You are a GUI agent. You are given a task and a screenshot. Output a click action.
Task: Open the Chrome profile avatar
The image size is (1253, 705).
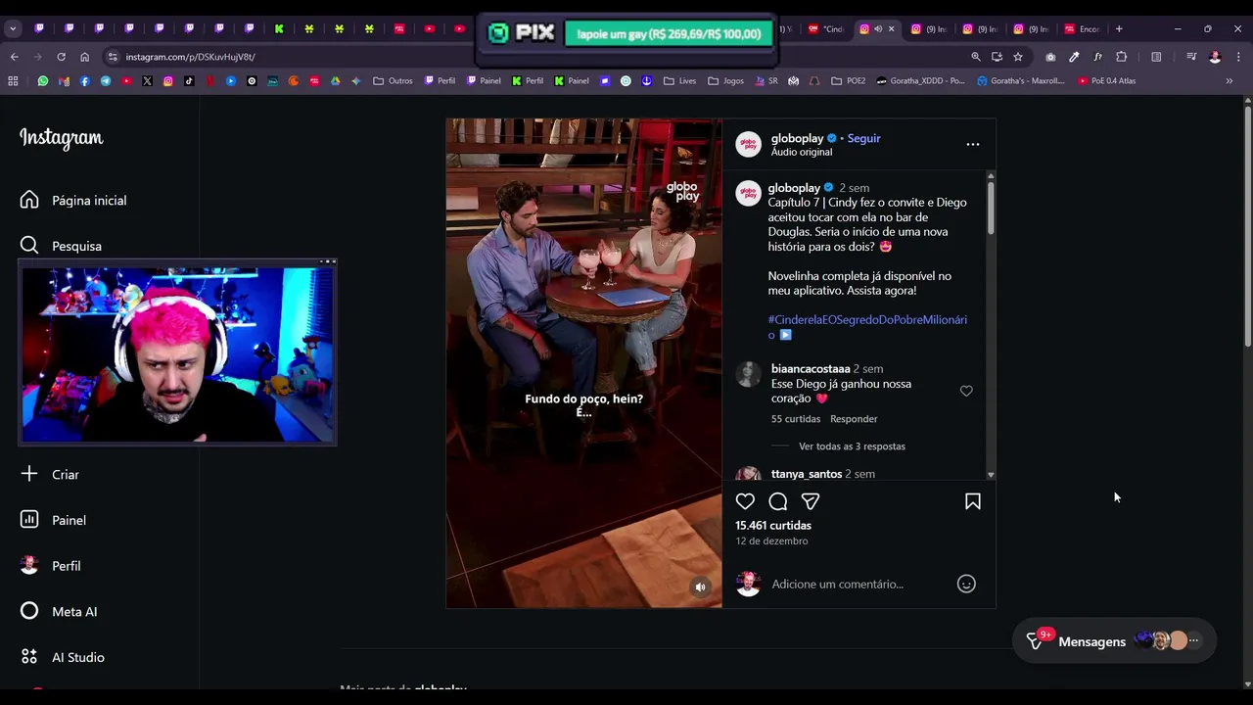(1215, 57)
